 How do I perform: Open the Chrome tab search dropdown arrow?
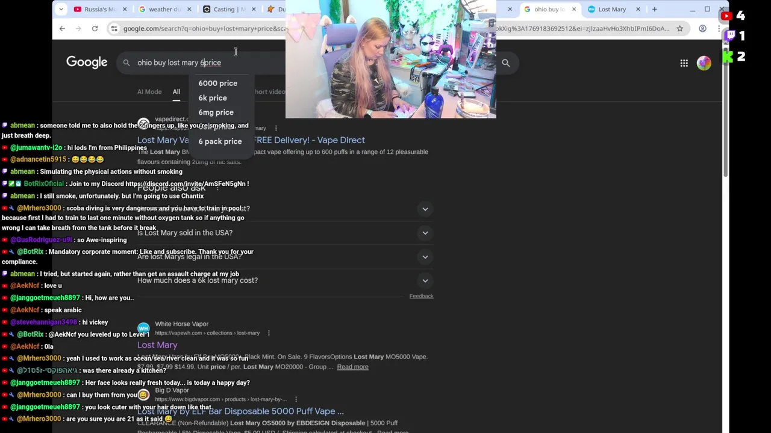[x=61, y=9]
